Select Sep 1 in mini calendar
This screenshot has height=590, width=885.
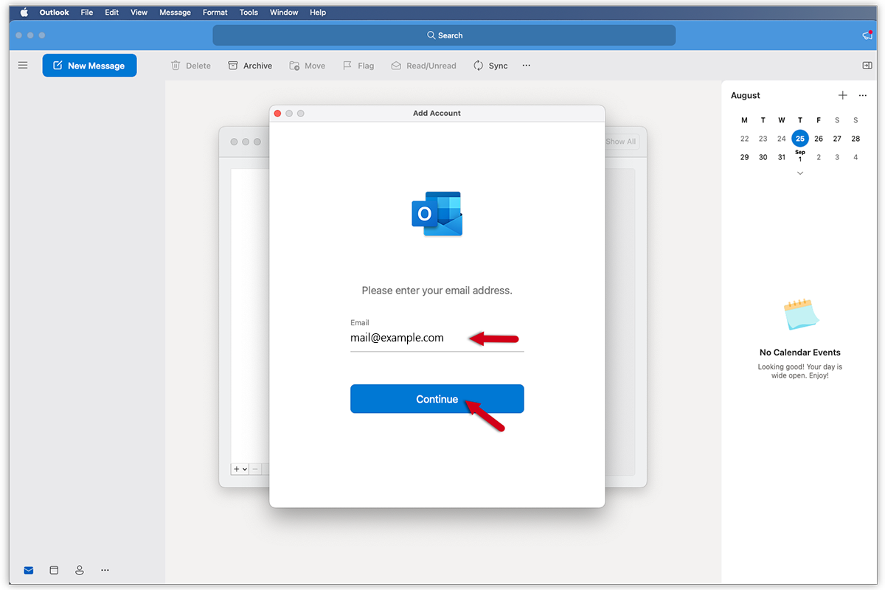[800, 156]
